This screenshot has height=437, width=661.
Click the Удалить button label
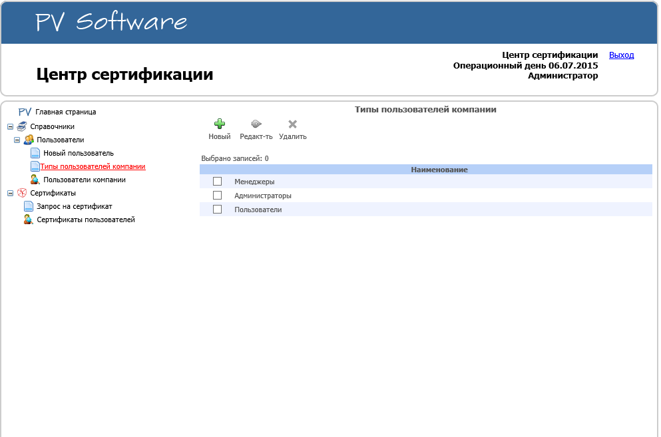click(293, 136)
